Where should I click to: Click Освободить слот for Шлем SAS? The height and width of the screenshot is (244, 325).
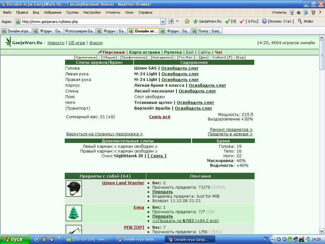click(180, 68)
